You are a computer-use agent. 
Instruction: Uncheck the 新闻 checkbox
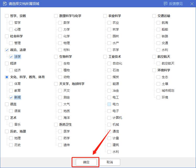point(11,97)
